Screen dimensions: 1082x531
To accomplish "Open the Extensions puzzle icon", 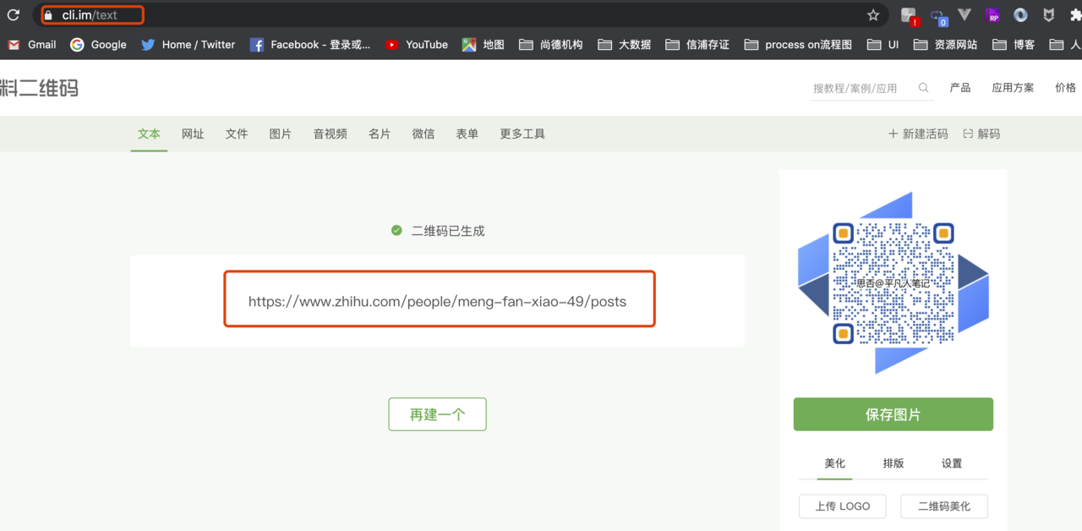I will click(x=1075, y=15).
